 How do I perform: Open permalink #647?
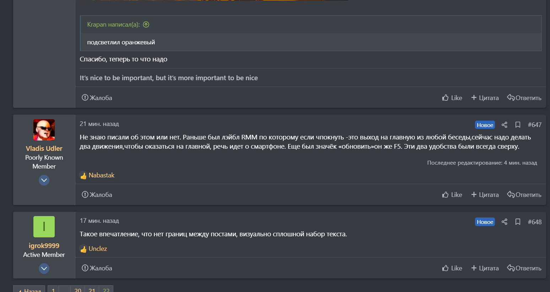pos(534,125)
